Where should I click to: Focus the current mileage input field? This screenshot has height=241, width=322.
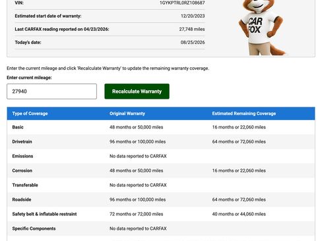tap(51, 92)
